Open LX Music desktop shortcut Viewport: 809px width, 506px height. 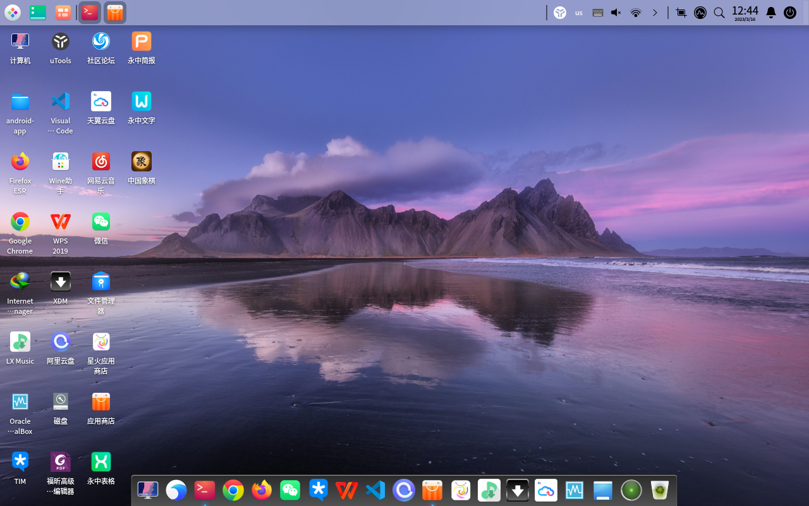click(20, 342)
